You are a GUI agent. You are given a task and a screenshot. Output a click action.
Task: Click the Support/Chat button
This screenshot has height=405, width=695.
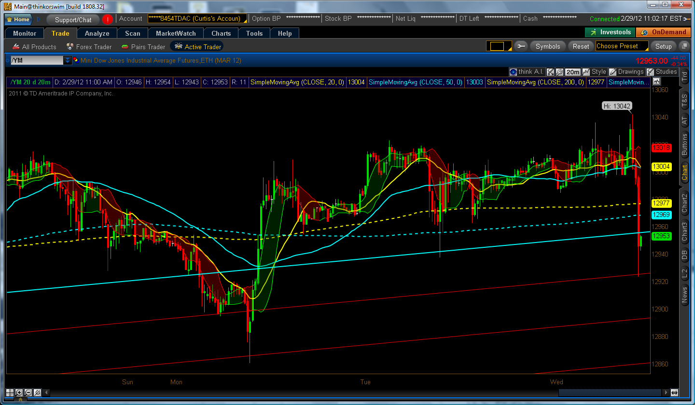tap(73, 20)
